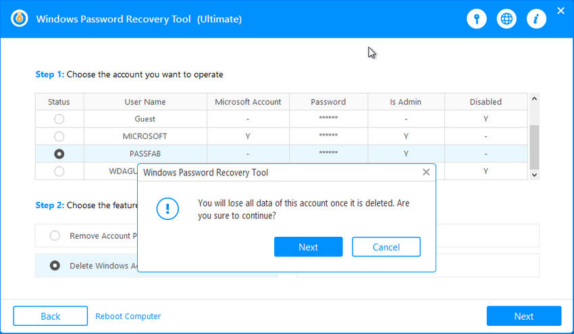Click the key icon in the header
574x334 pixels.
point(477,19)
